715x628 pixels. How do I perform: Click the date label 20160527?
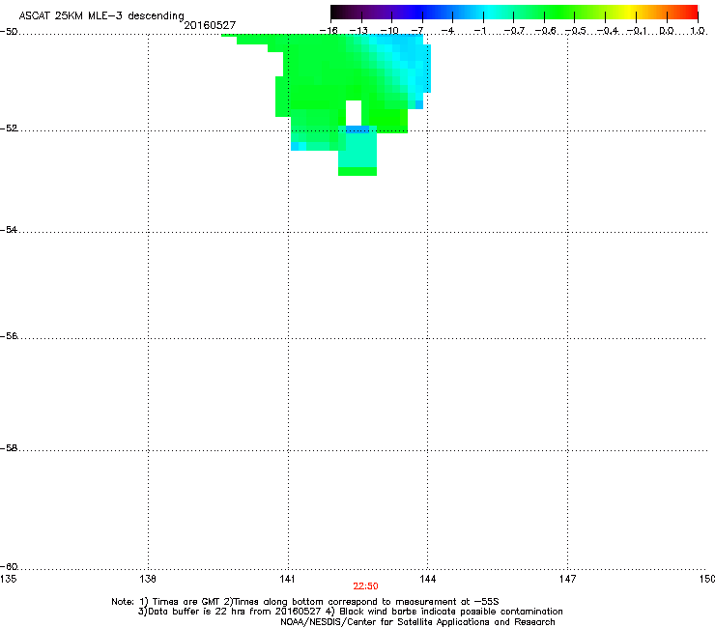(x=210, y=25)
